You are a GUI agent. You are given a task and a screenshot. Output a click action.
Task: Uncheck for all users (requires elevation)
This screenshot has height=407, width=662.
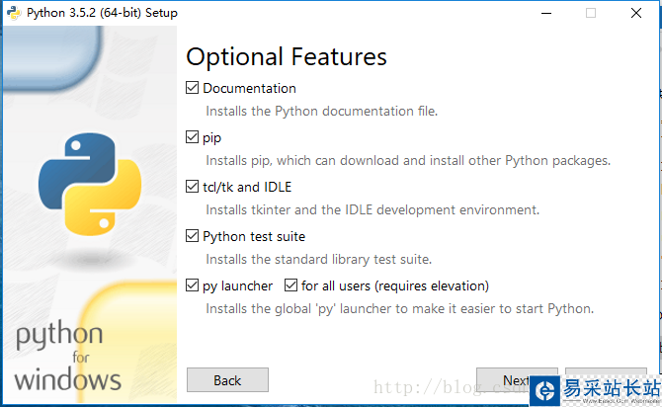[291, 285]
